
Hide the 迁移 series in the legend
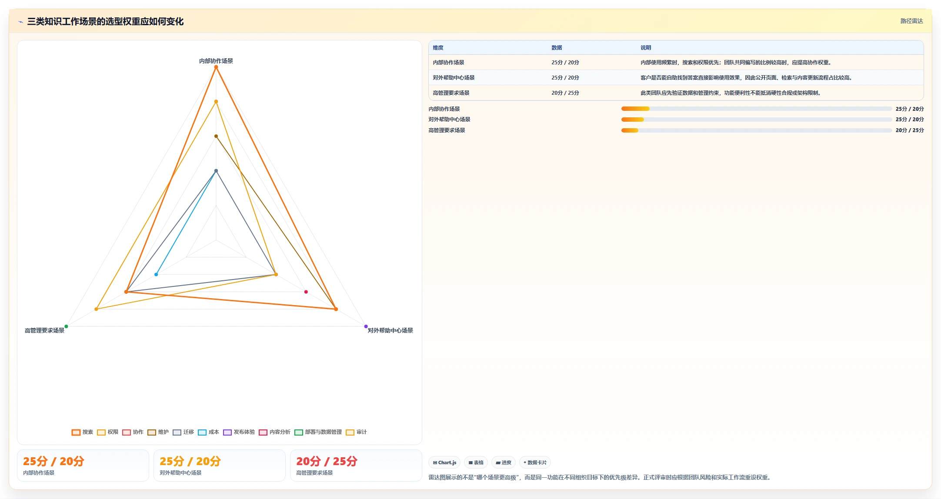point(183,432)
